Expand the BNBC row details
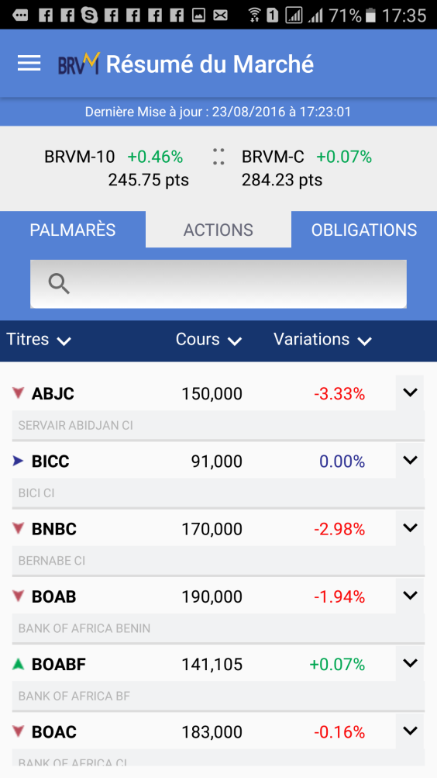The image size is (437, 778). pos(410,528)
